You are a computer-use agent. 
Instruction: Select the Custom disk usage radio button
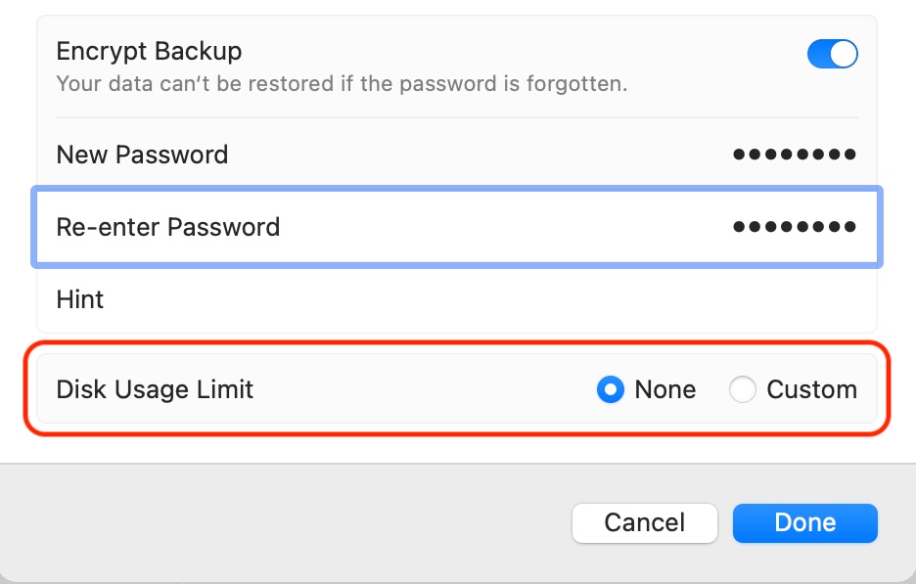click(x=743, y=390)
